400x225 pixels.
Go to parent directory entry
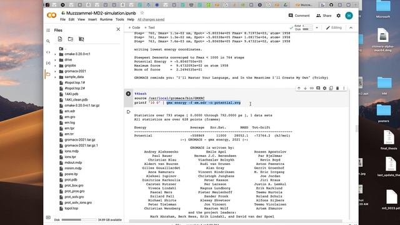pyautogui.click(x=62, y=49)
